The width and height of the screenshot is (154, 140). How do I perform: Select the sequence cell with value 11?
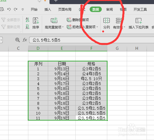38,118
